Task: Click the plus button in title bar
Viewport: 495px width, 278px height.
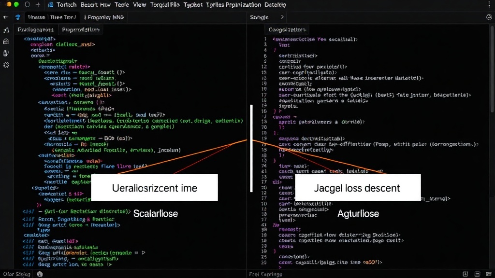Action: coord(38,5)
